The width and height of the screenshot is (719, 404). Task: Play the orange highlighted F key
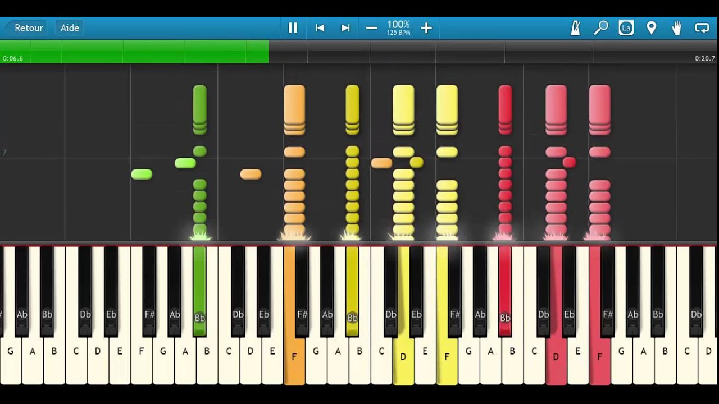(x=294, y=356)
